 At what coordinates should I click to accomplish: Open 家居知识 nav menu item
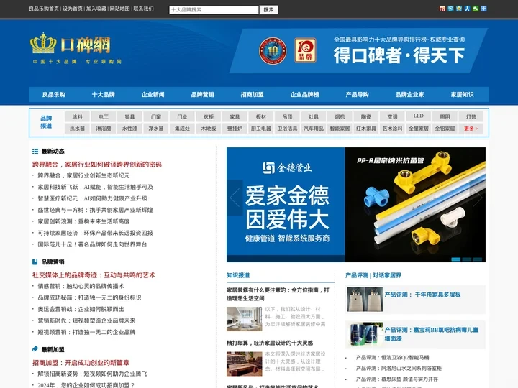click(462, 95)
